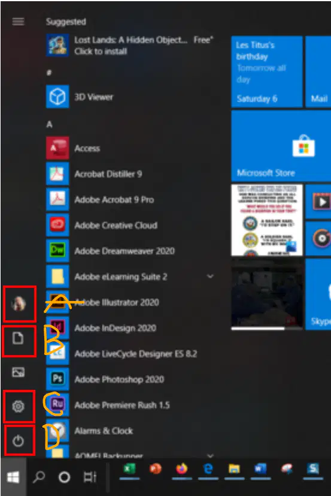Image resolution: width=331 pixels, height=496 pixels.
Task: Select Adobe LiveCycle Designer ES 8.2 entry
Action: tap(136, 353)
